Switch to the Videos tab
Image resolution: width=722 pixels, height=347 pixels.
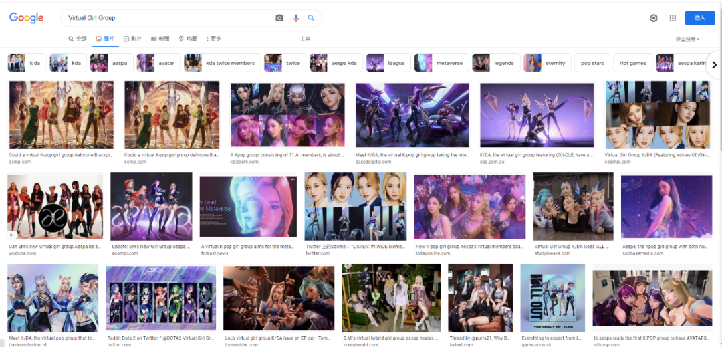pyautogui.click(x=132, y=39)
